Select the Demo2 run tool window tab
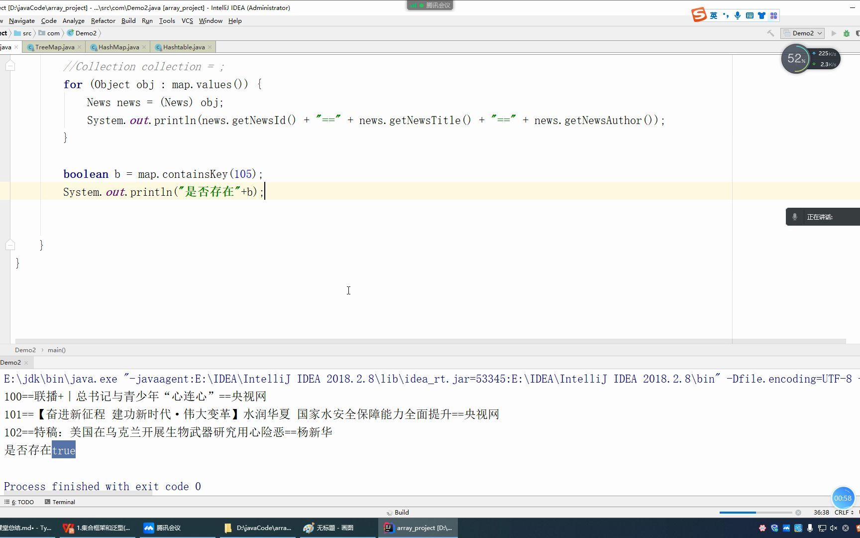 10,362
